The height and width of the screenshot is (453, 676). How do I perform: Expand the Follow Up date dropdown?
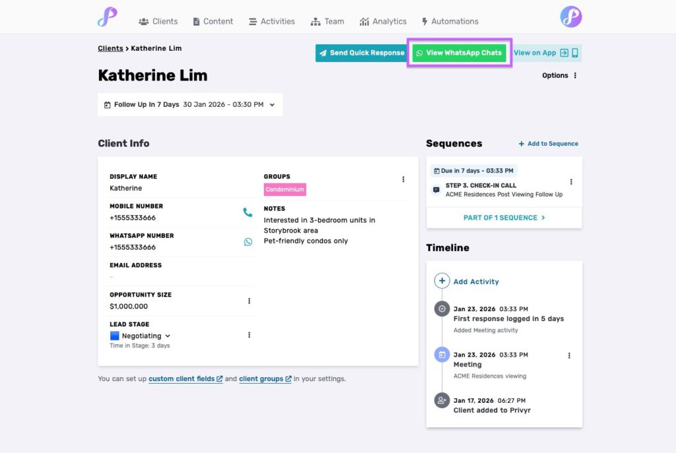[271, 104]
